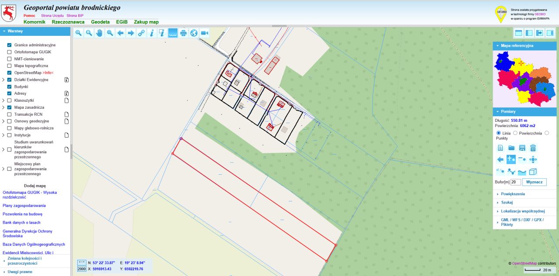The width and height of the screenshot is (559, 276).
Task: Expand Osnowy geodezyjne layer group
Action: point(3,121)
